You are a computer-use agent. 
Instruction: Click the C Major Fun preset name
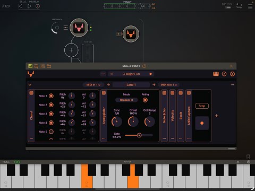(x=131, y=74)
